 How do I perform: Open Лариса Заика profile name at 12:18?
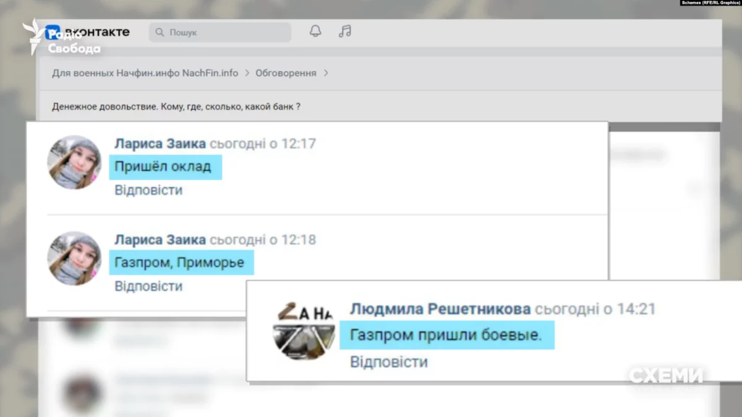pyautogui.click(x=160, y=240)
